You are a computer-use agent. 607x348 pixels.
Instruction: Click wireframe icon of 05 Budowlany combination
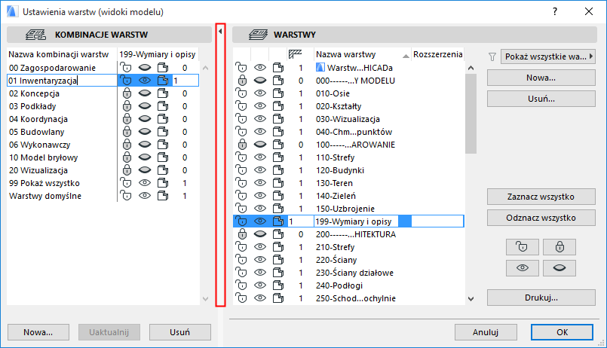pos(163,132)
